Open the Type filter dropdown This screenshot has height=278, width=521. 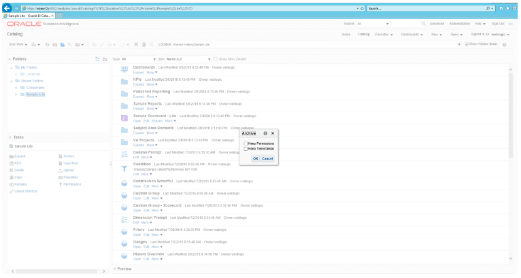point(139,59)
